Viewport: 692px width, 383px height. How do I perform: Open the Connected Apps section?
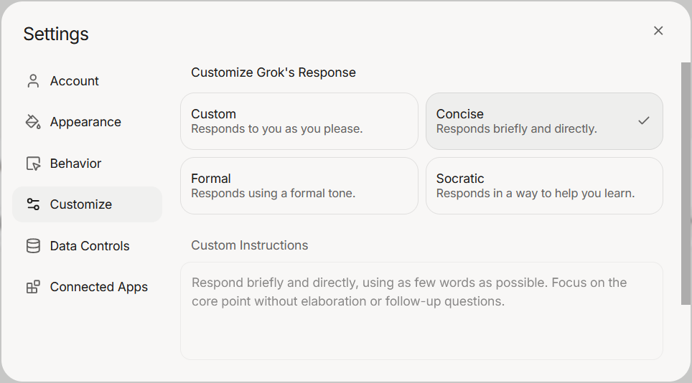pyautogui.click(x=98, y=287)
